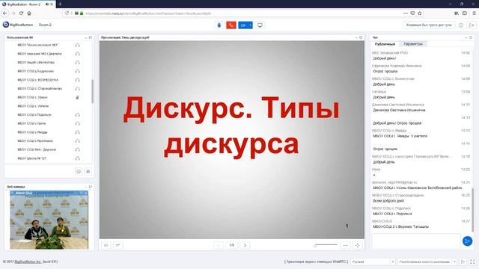This screenshot has width=479, height=269.
Task: Open the browser home page
Action: coord(29,13)
